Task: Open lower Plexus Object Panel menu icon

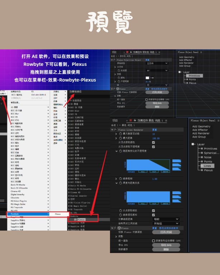Action: 218,120
